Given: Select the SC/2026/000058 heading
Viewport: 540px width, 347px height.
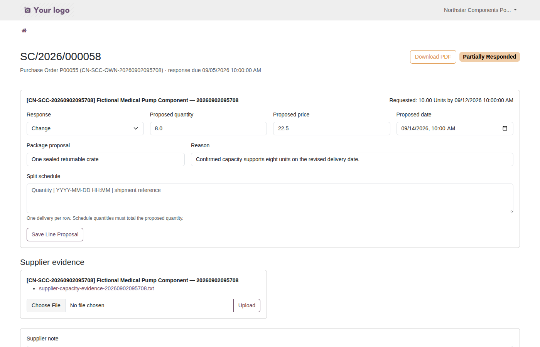Looking at the screenshot, I should point(61,57).
